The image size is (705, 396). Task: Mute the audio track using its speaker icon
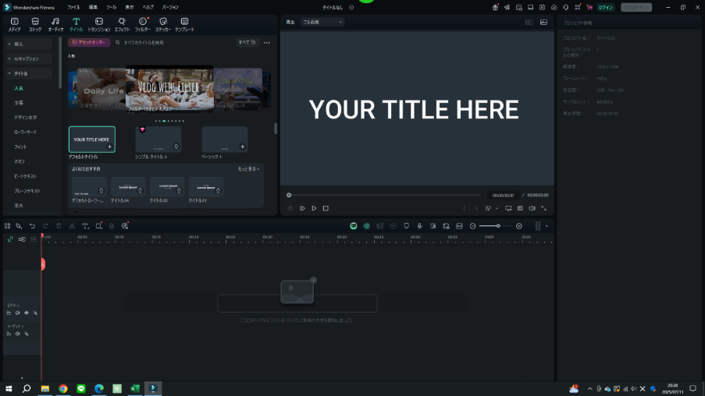pos(17,334)
